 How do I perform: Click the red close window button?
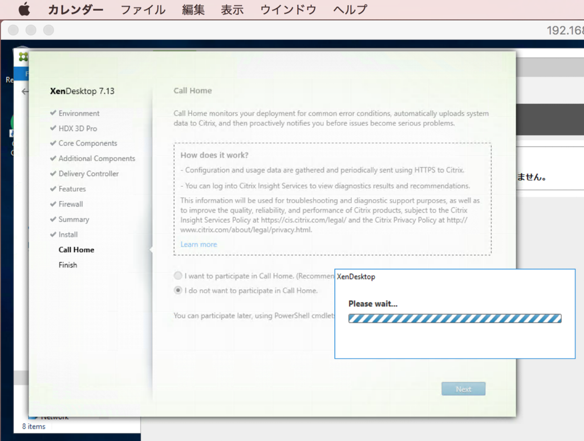(14, 30)
